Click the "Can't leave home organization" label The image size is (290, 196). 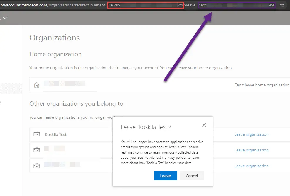click(262, 85)
